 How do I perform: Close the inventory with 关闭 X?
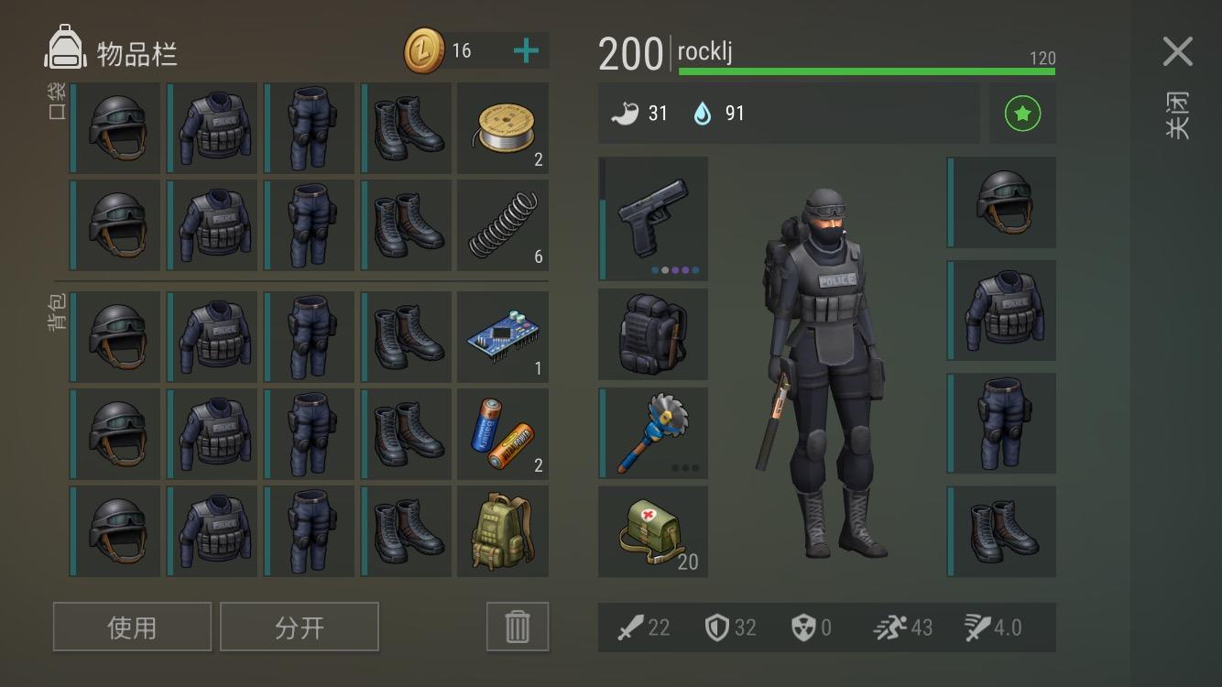point(1178,52)
